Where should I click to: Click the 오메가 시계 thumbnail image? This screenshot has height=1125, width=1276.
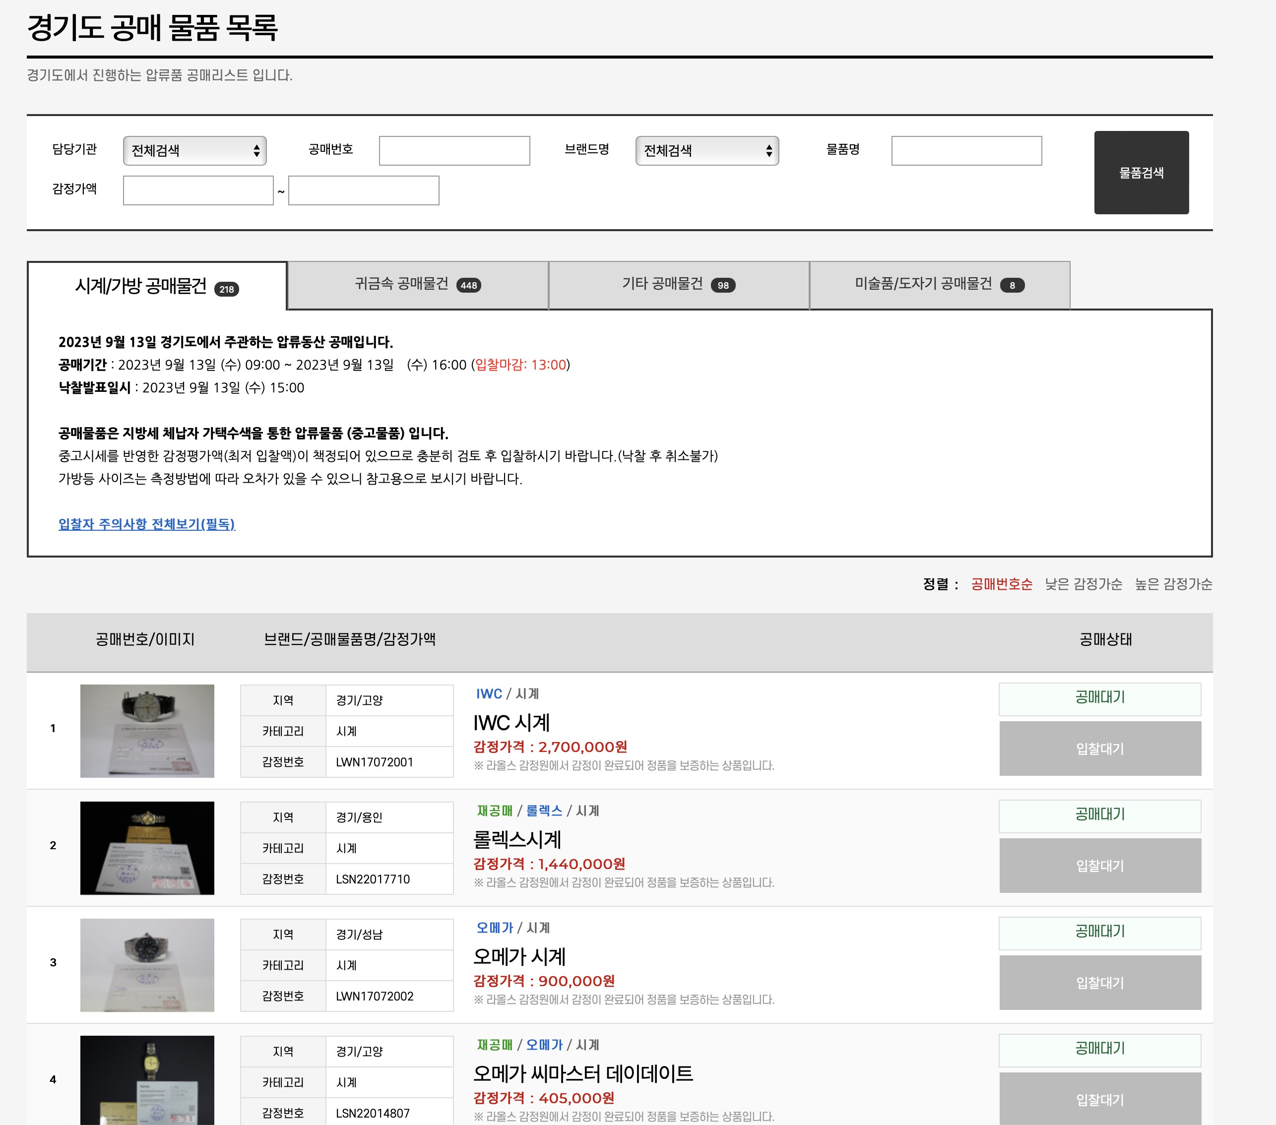tap(147, 965)
